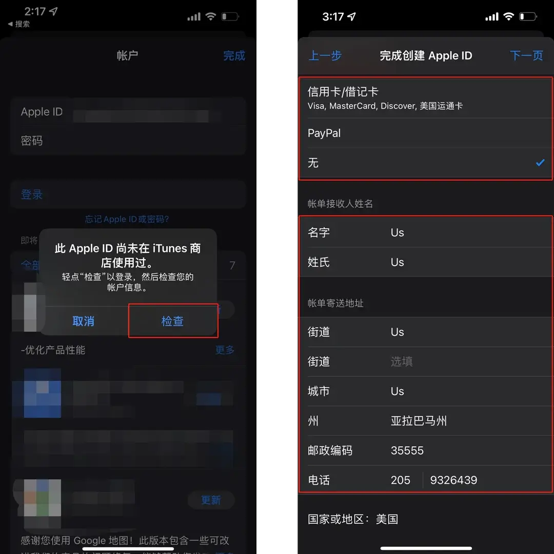Tap the cellular signal bars on the right screen
The height and width of the screenshot is (554, 554).
click(491, 16)
